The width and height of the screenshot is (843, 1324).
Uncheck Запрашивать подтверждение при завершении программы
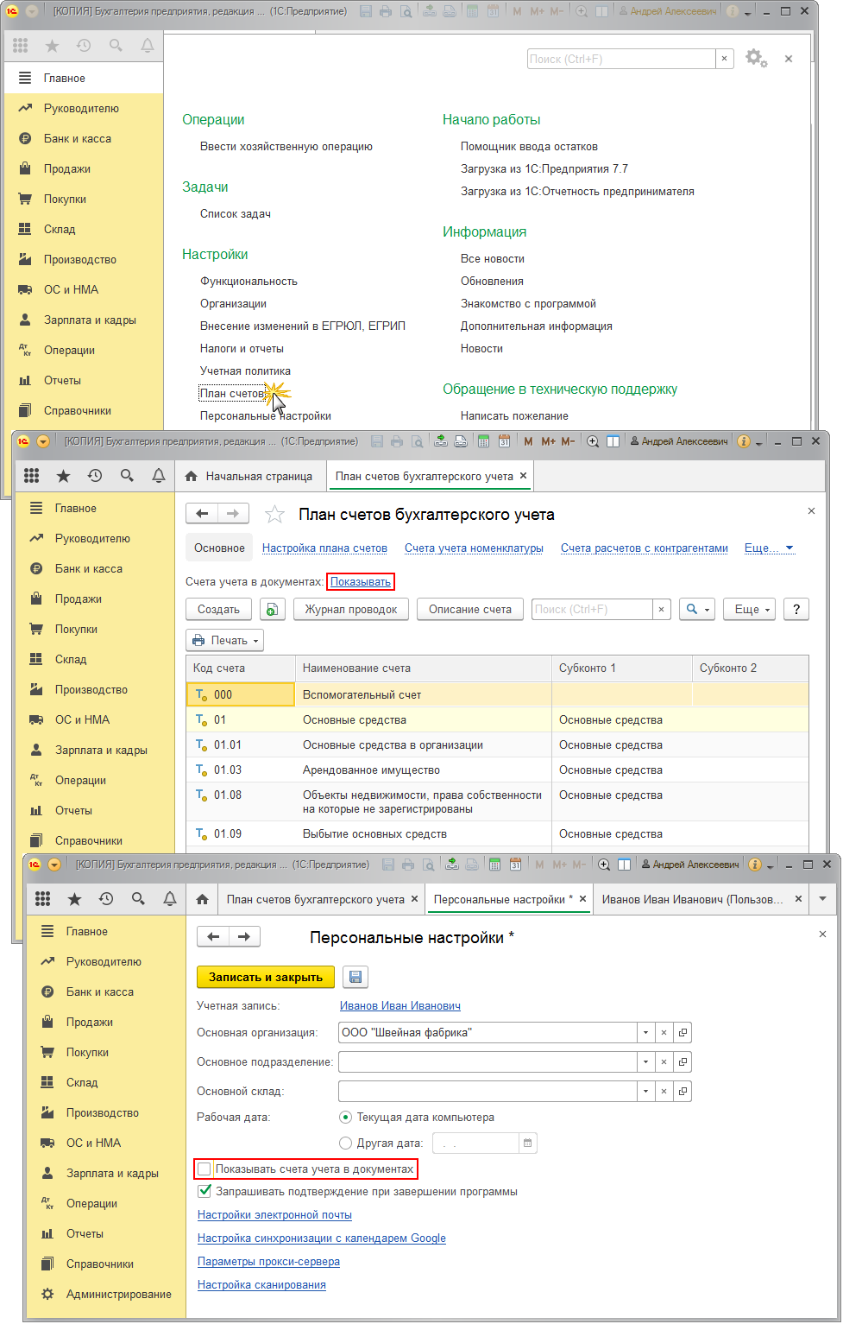(204, 1192)
